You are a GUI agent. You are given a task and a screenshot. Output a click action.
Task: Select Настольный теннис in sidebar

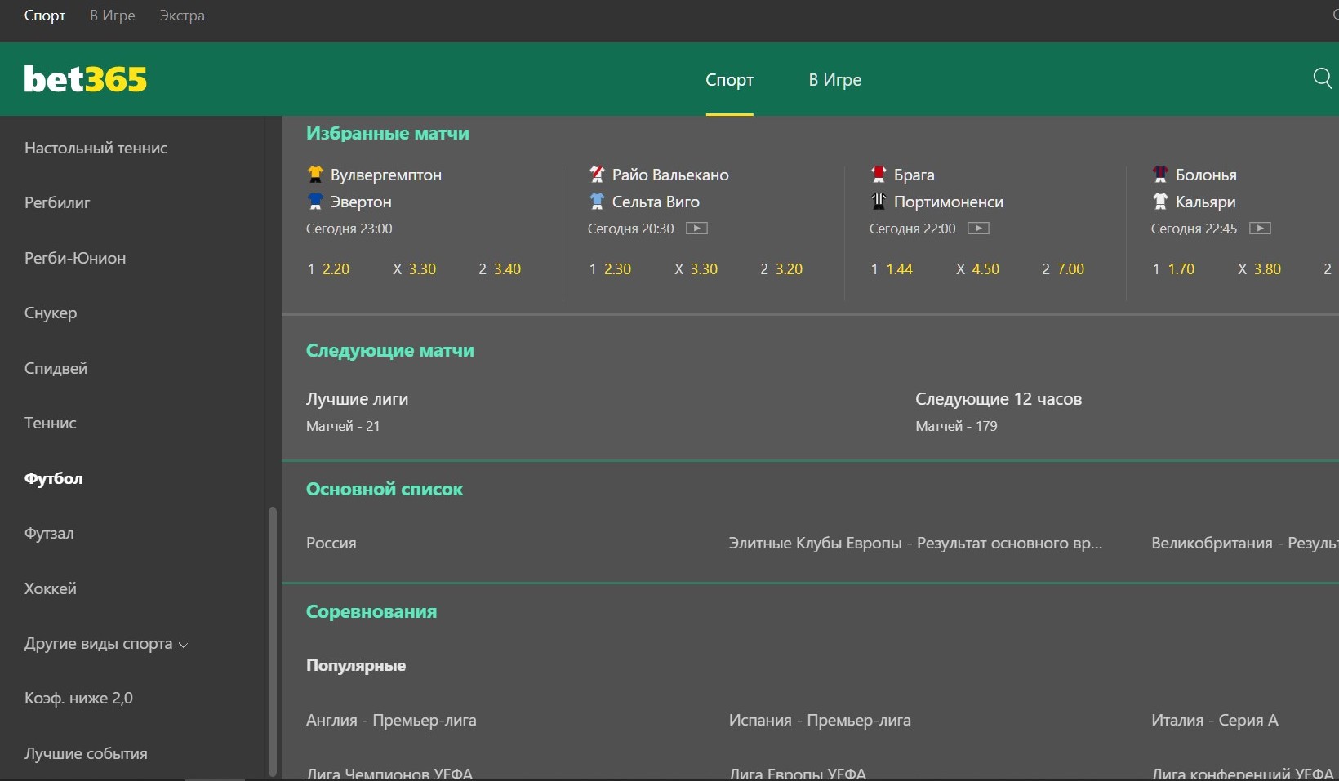click(96, 148)
